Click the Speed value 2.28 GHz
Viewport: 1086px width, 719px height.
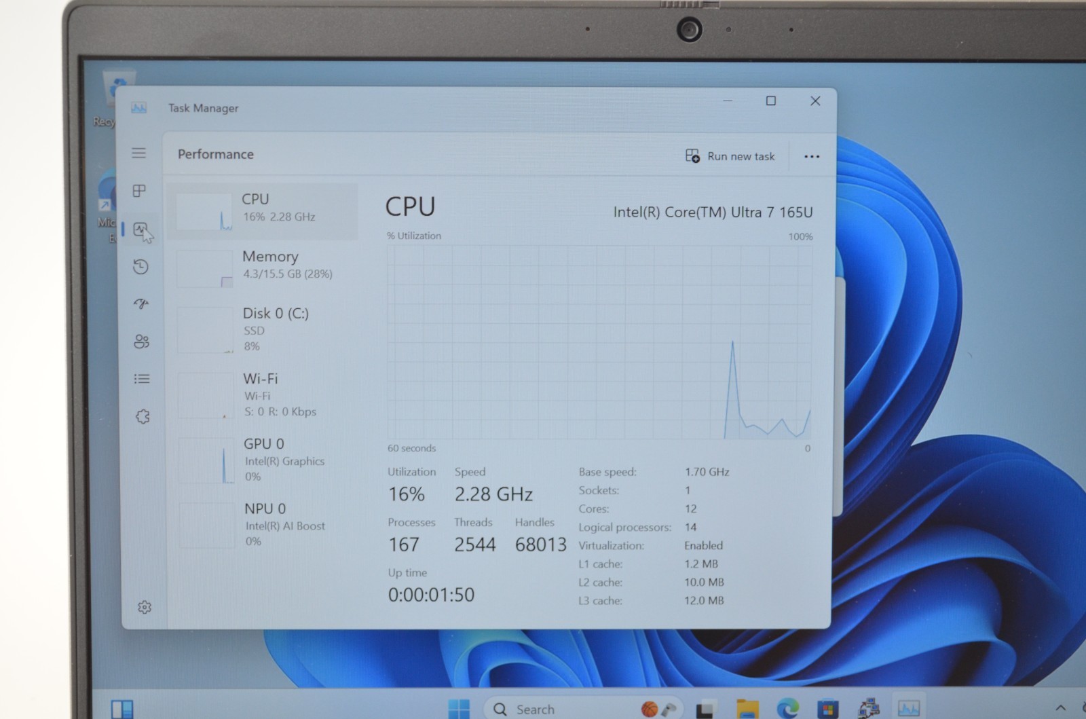pyautogui.click(x=493, y=494)
